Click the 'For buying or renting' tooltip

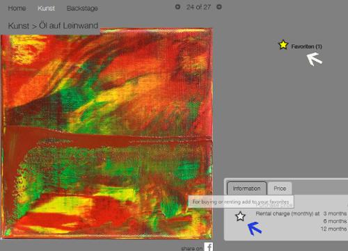[x=241, y=202]
